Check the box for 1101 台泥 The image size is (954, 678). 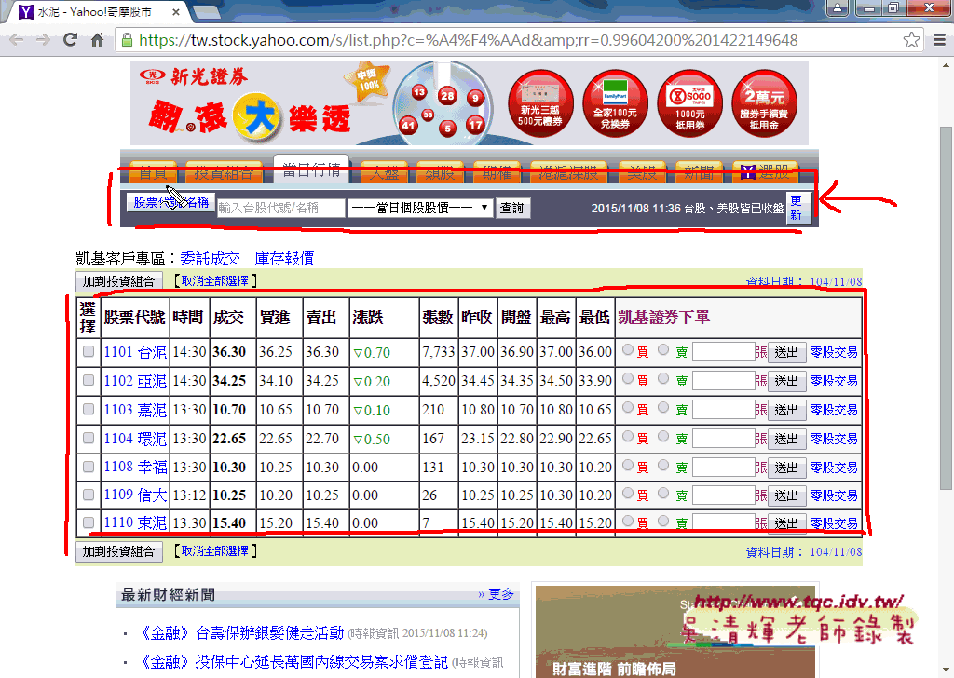pyautogui.click(x=89, y=351)
